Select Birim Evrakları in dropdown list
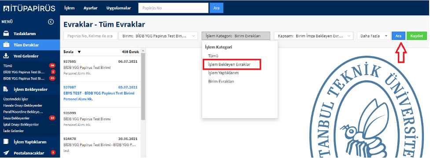The image size is (430, 158). (221, 82)
